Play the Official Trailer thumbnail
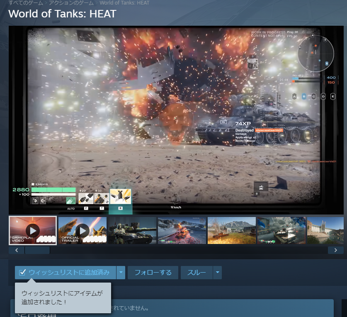This screenshot has width=347, height=317. click(x=83, y=230)
